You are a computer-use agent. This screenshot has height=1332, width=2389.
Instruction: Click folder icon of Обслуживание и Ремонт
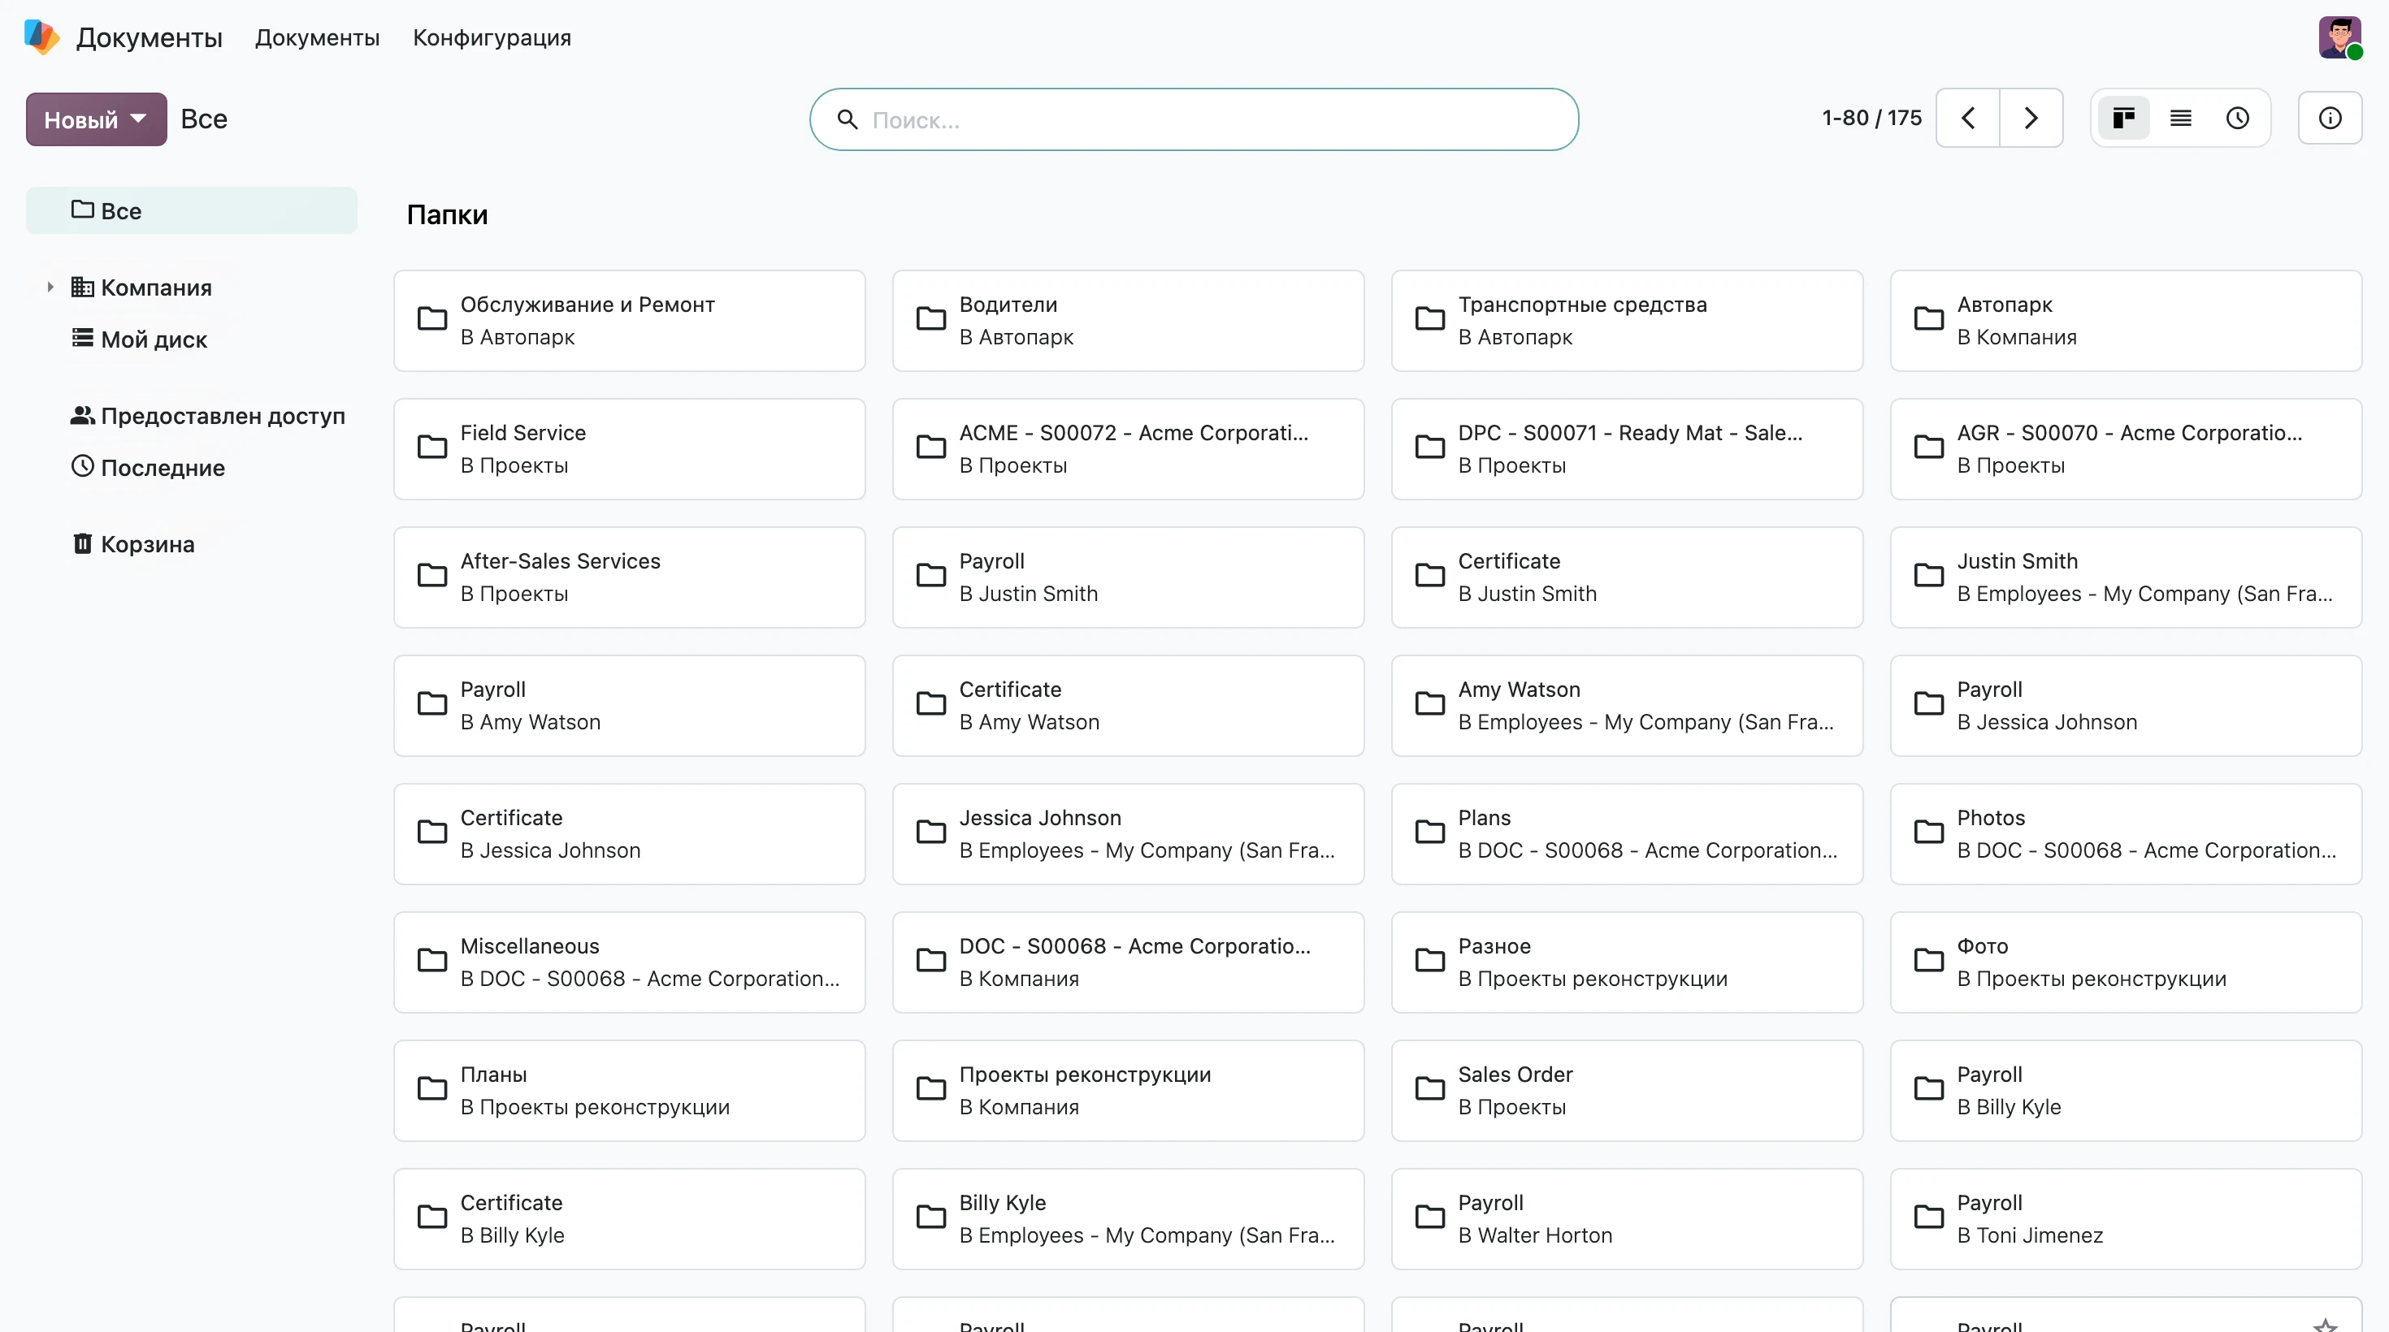(x=432, y=319)
